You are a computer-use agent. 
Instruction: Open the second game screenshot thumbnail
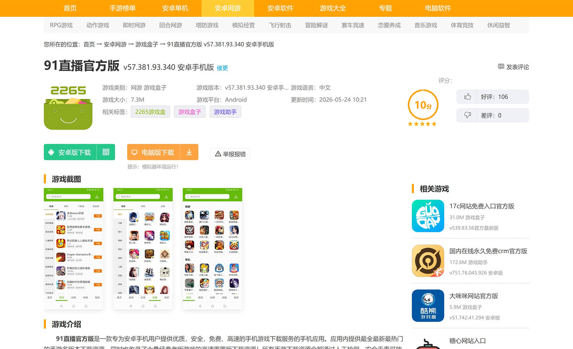pyautogui.click(x=143, y=249)
